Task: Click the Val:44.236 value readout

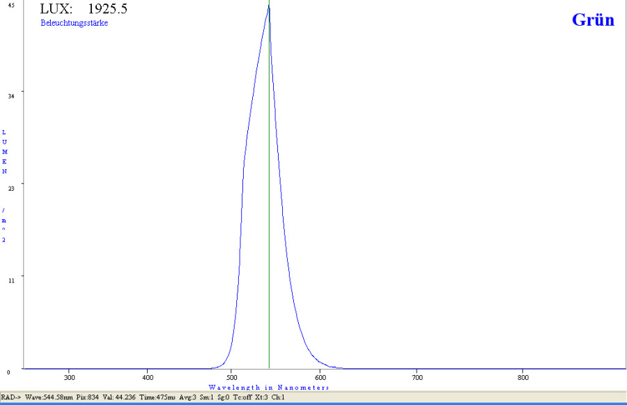Action: pyautogui.click(x=117, y=397)
